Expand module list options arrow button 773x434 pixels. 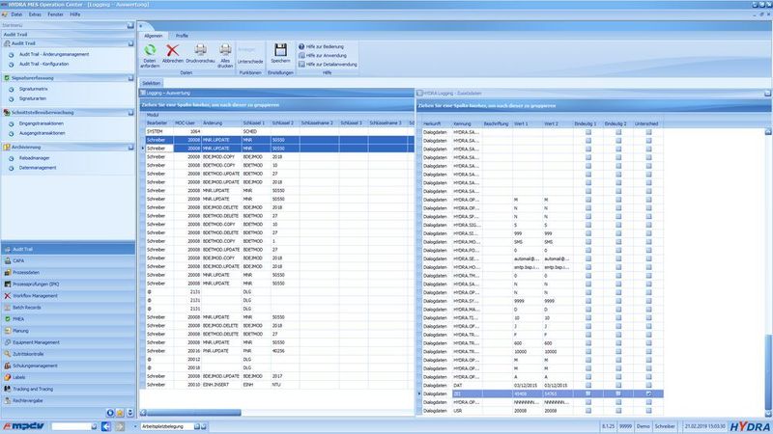(130, 413)
